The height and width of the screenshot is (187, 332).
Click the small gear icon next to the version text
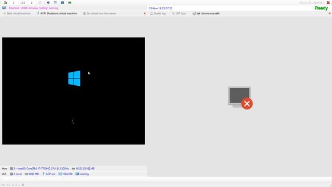pos(23,185)
